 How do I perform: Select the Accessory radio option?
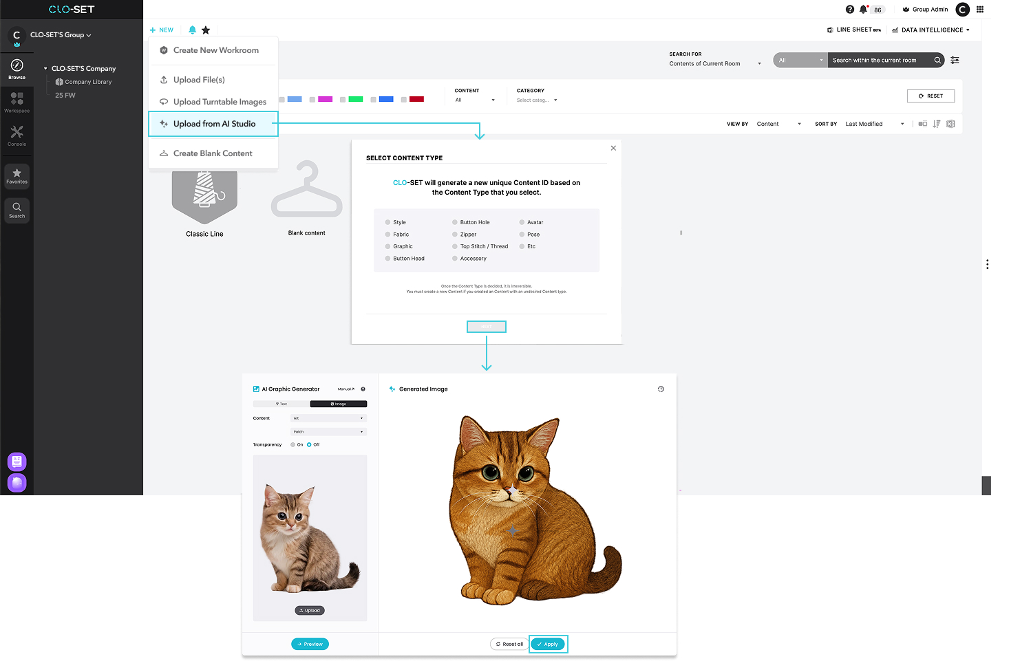[455, 259]
